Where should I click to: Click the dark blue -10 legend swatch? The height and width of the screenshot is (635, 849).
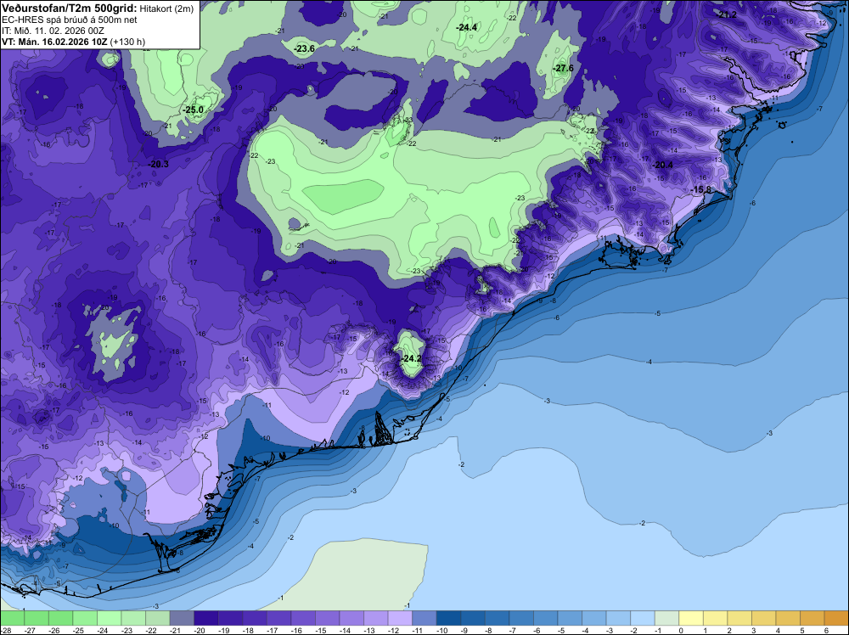[x=448, y=618]
